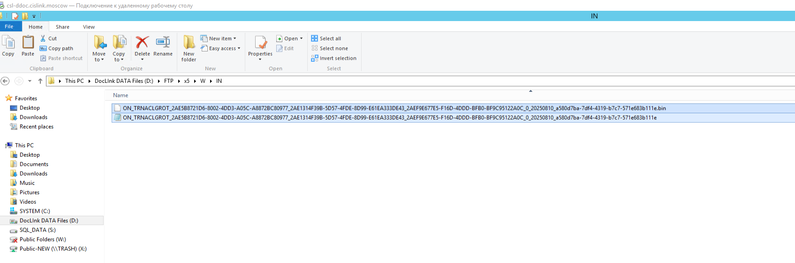Image resolution: width=795 pixels, height=263 pixels.
Task: Expand the Delete dropdown arrow
Action: (142, 59)
